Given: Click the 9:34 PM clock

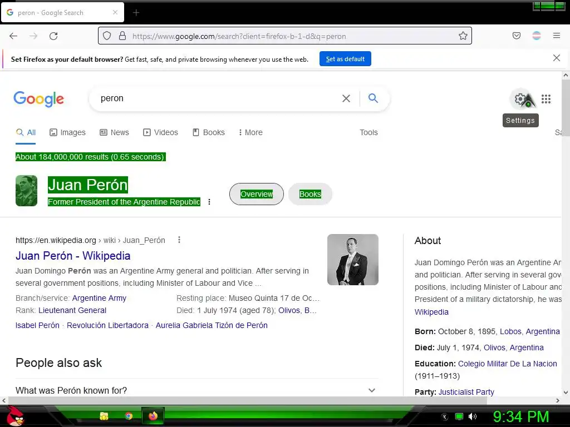Looking at the screenshot, I should (x=520, y=416).
